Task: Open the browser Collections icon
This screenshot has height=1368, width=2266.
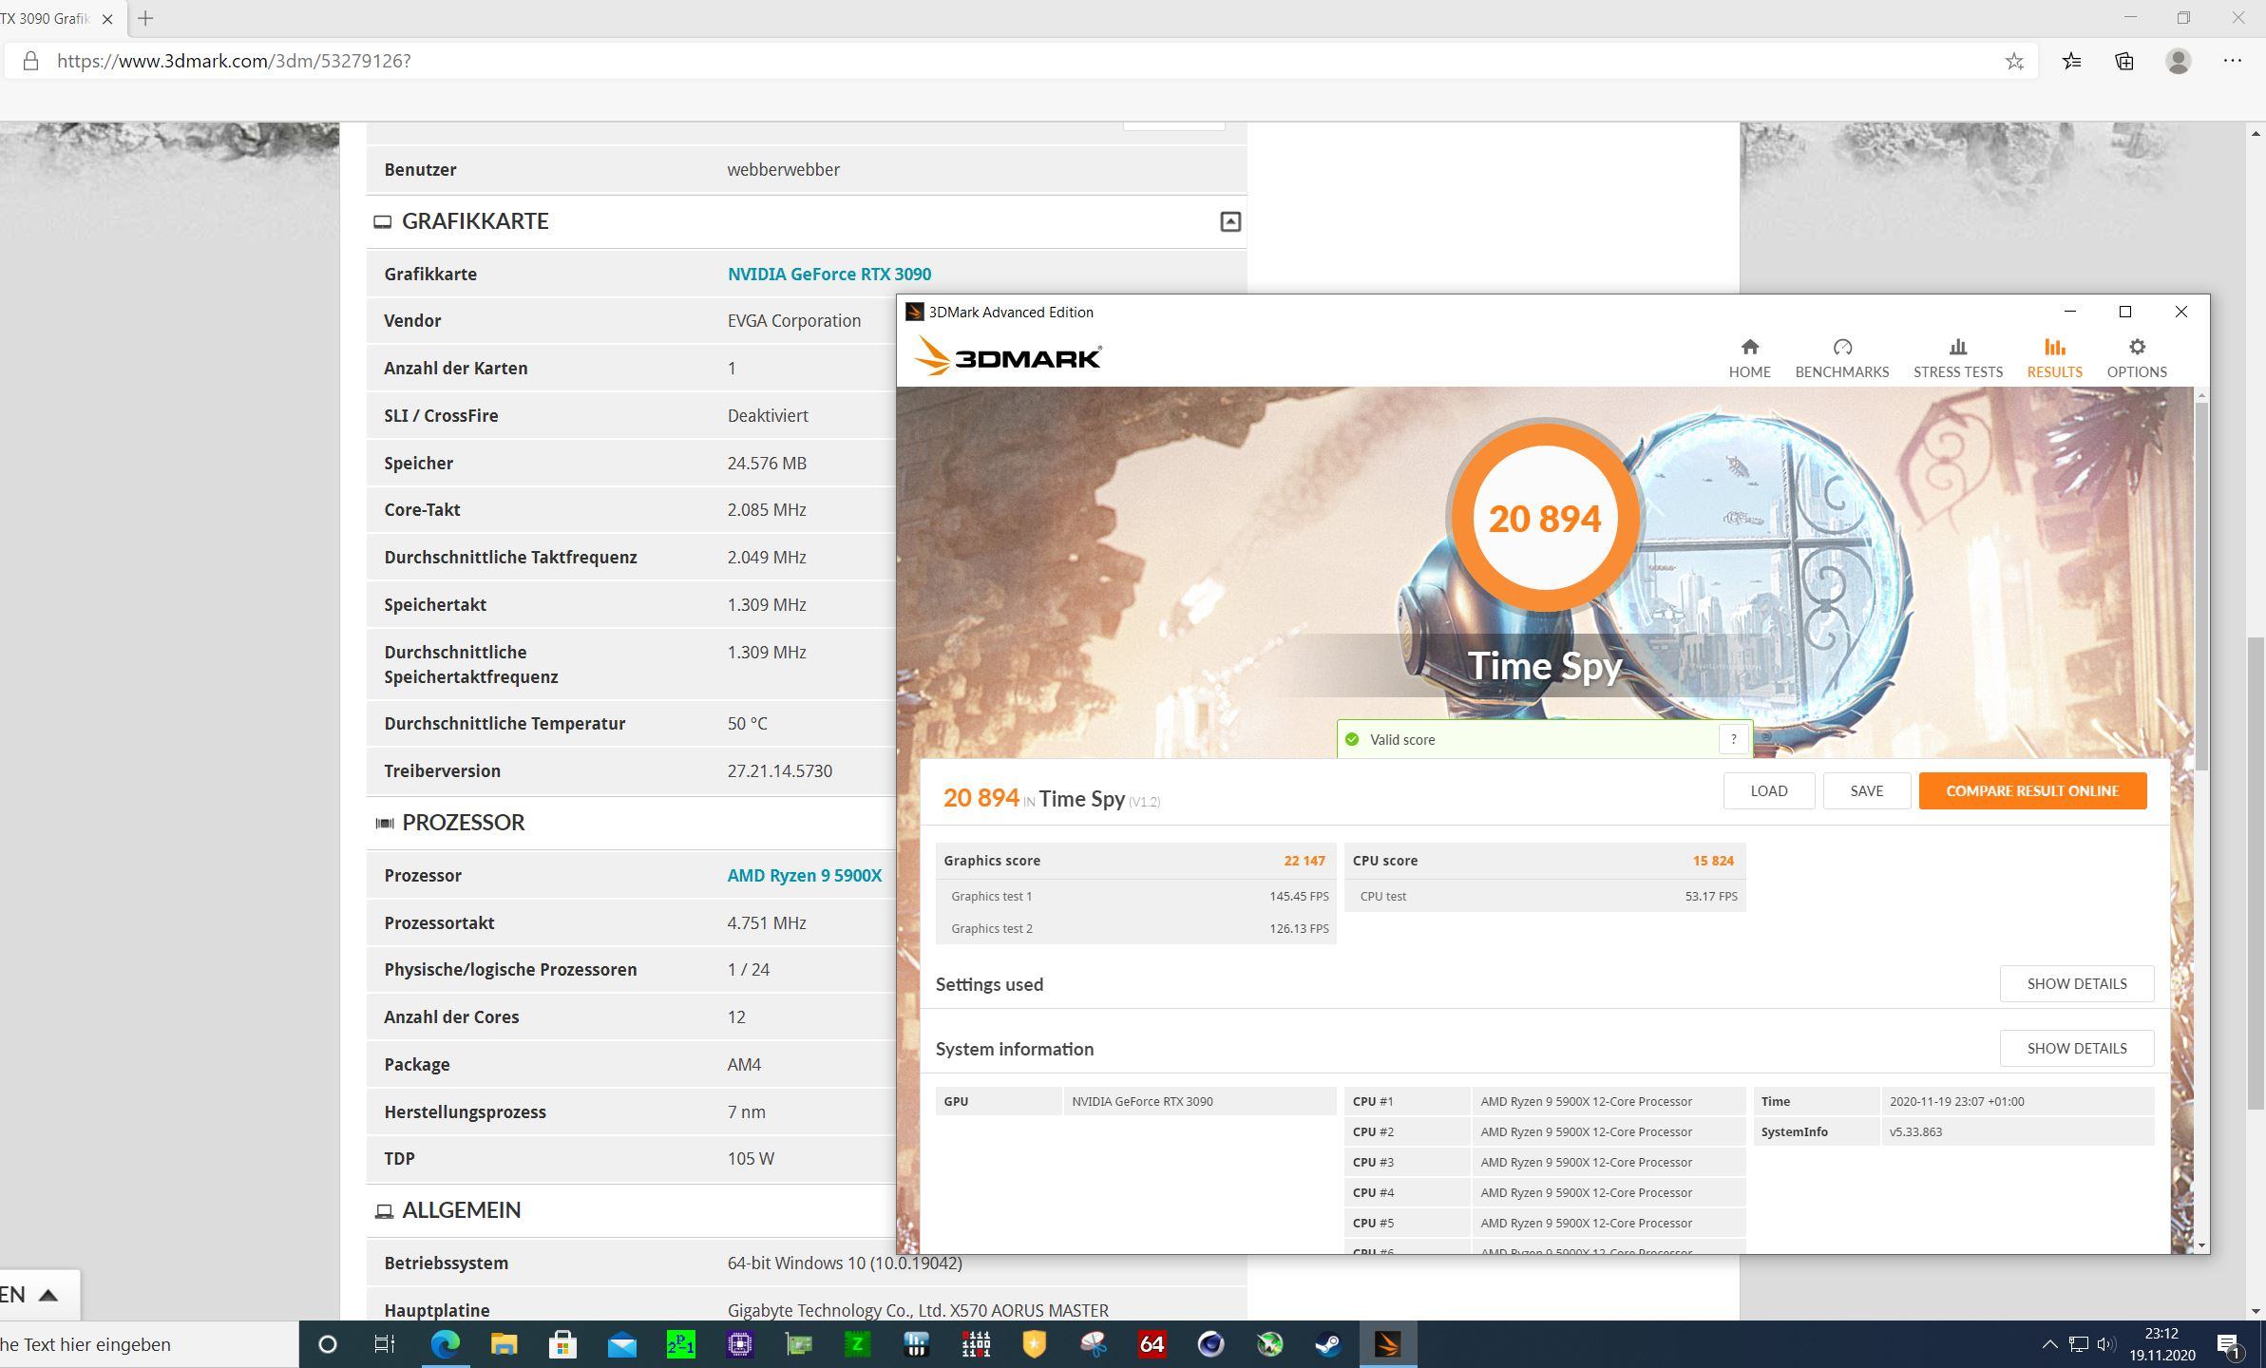Action: pyautogui.click(x=2124, y=62)
